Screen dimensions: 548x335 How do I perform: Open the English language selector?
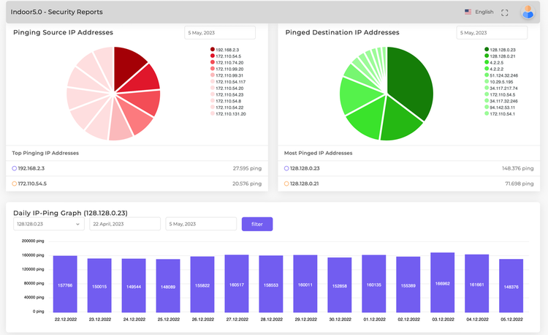click(x=484, y=12)
